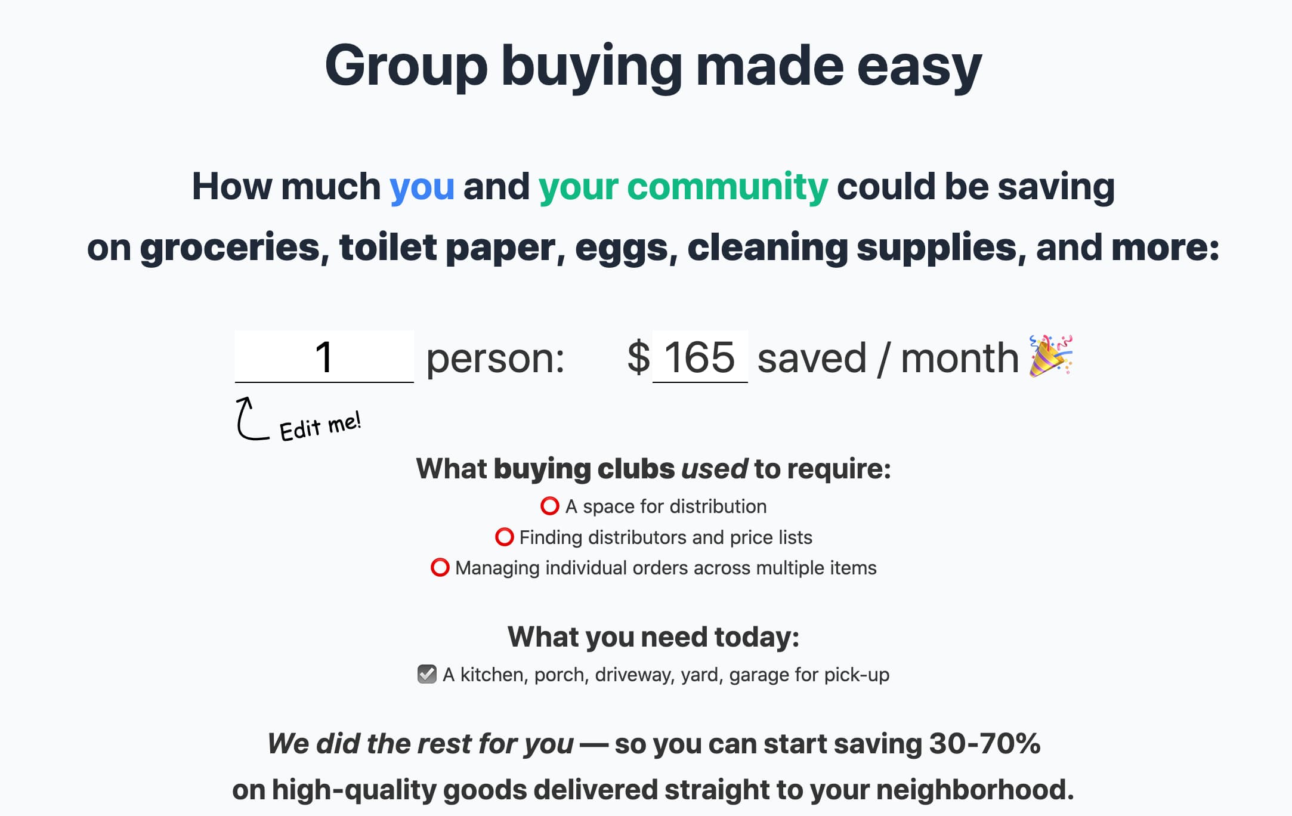
Task: Click red circle beside Managing individual orders
Action: pyautogui.click(x=440, y=567)
